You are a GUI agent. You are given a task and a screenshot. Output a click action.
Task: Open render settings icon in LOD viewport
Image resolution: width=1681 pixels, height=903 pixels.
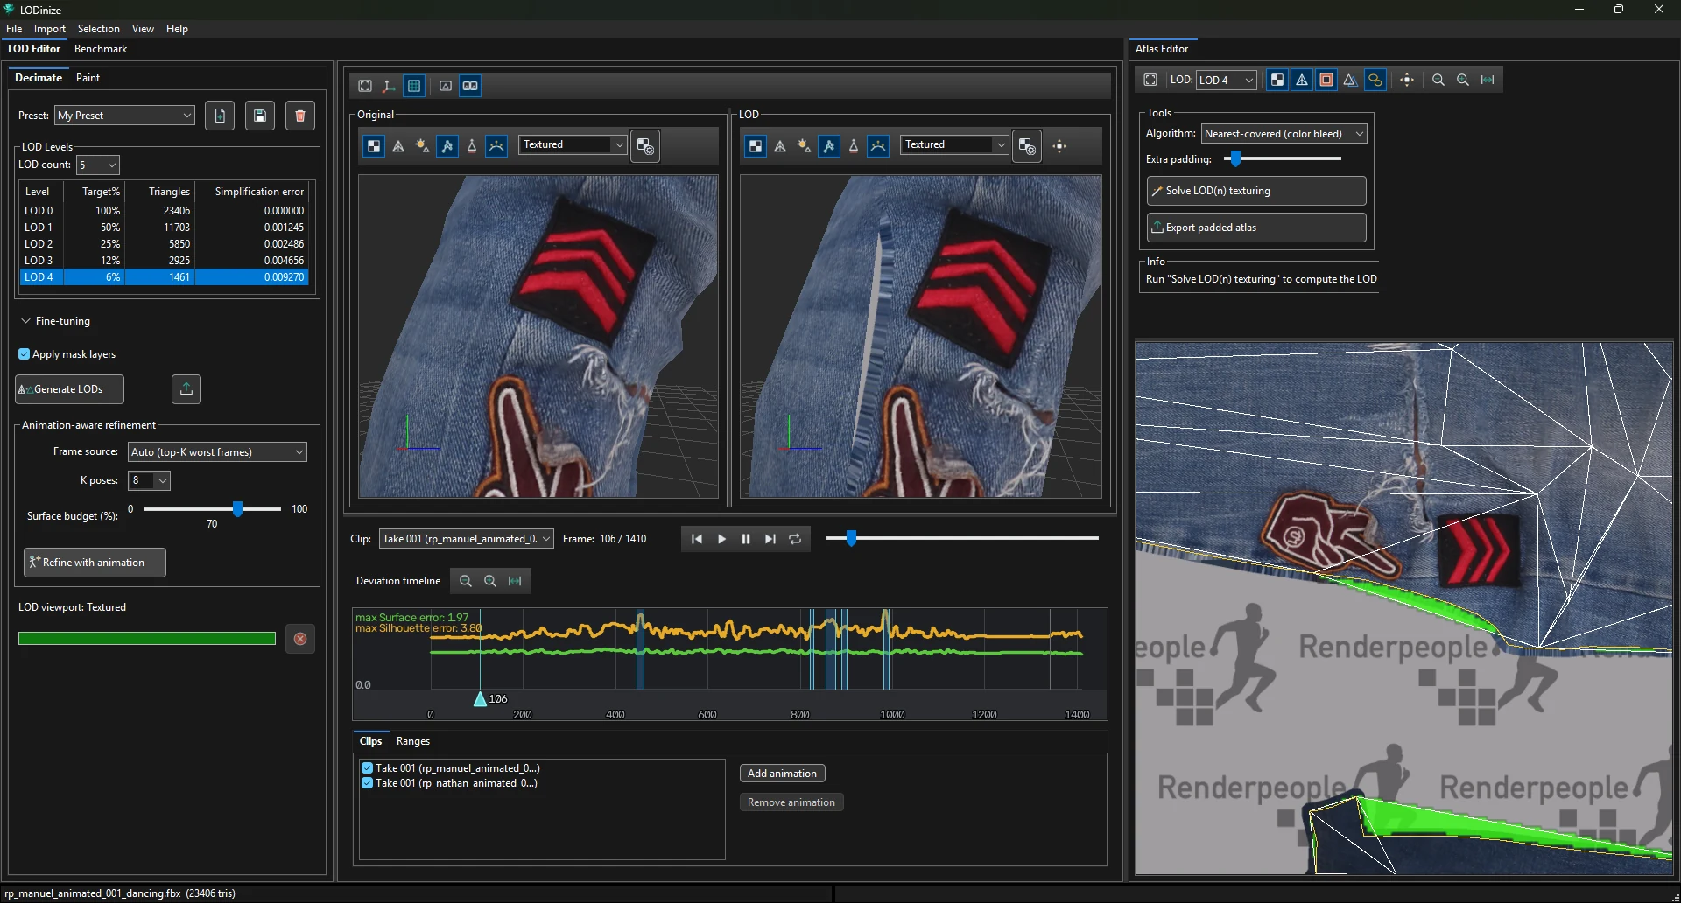click(x=1027, y=146)
